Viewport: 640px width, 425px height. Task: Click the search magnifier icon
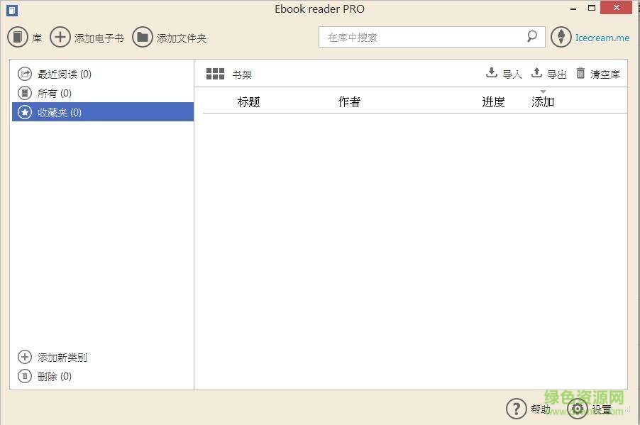(531, 36)
